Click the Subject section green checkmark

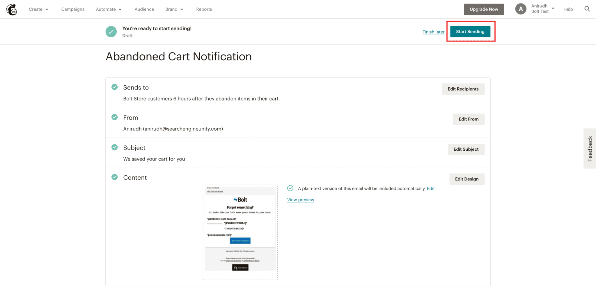[x=115, y=147]
